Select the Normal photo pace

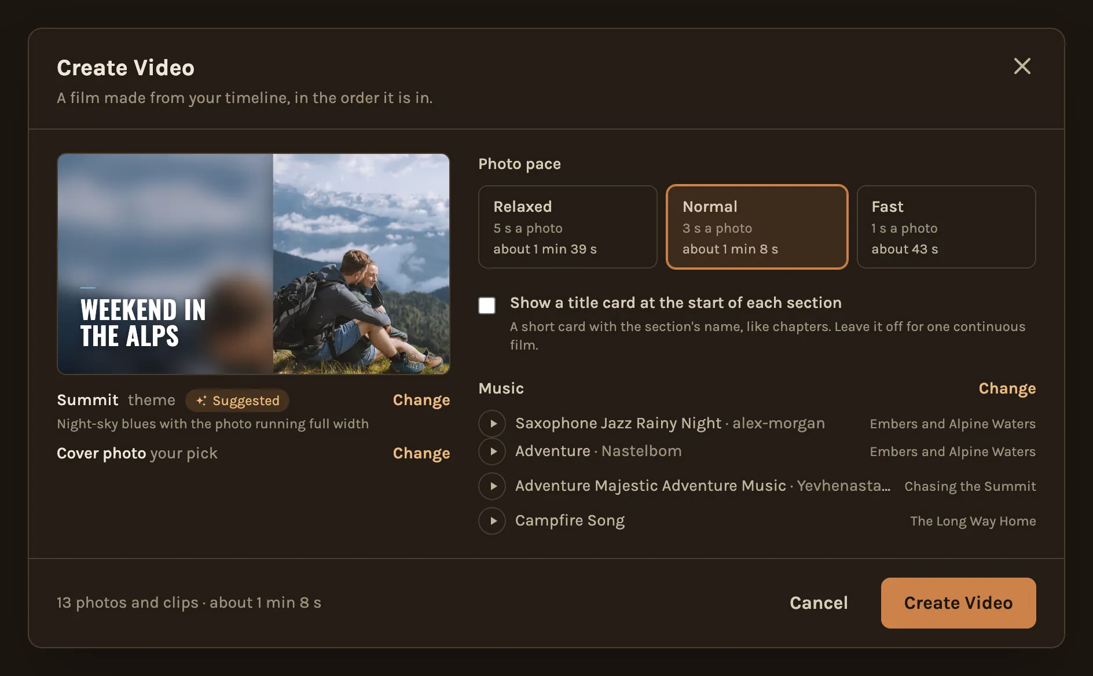click(757, 227)
